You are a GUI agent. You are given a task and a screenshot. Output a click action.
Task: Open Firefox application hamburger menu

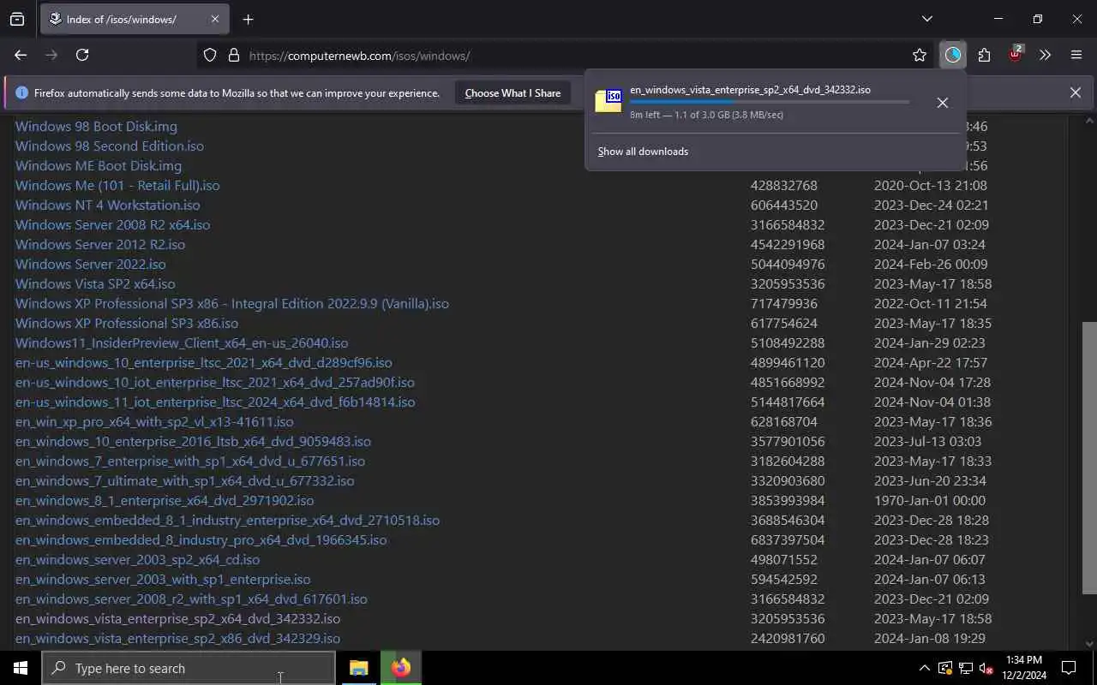pos(1076,55)
